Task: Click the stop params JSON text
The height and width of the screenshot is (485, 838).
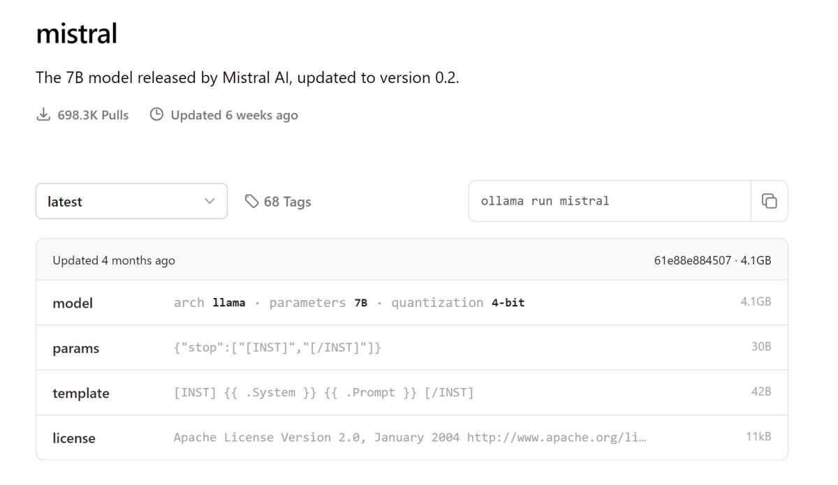Action: coord(277,348)
